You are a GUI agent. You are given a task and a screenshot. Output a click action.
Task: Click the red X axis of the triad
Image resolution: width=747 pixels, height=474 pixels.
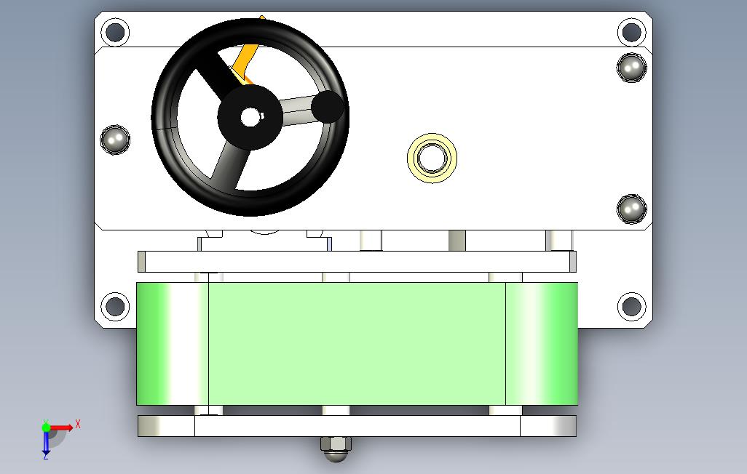(x=63, y=427)
